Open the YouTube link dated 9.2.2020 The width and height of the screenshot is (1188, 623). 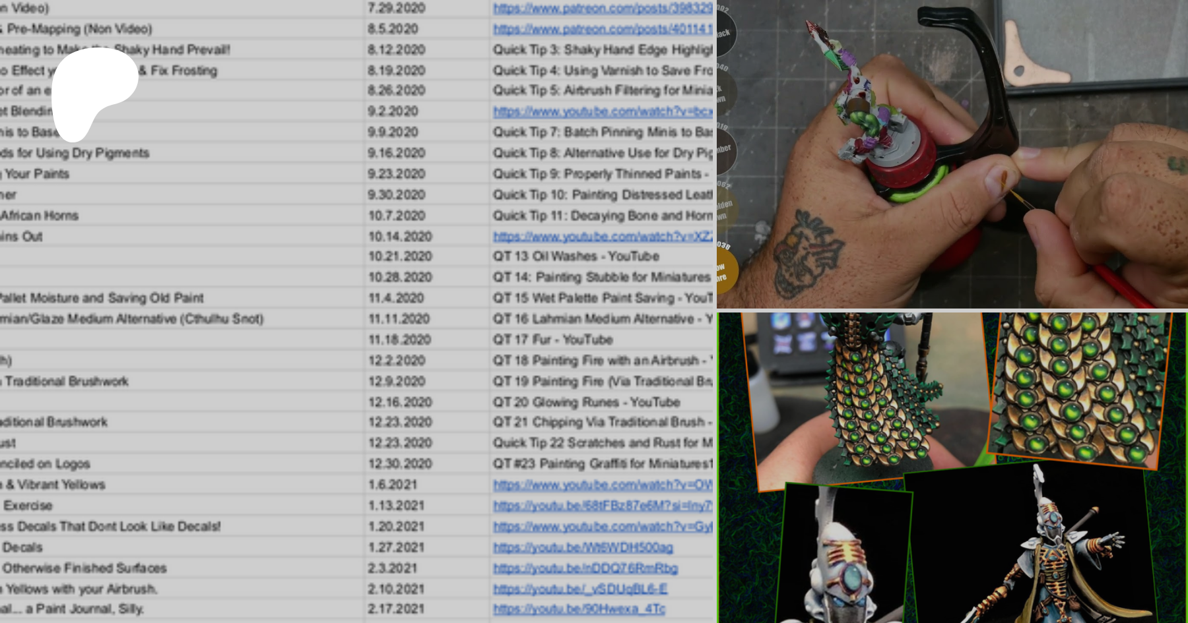602,111
